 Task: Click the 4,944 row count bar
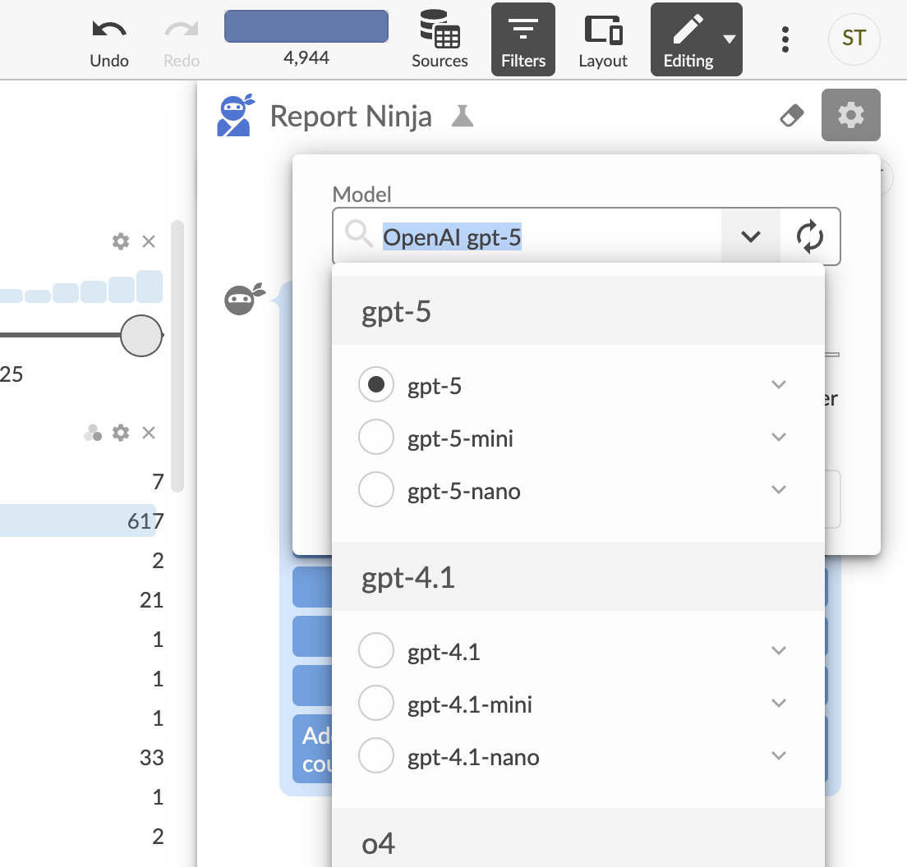click(x=306, y=26)
